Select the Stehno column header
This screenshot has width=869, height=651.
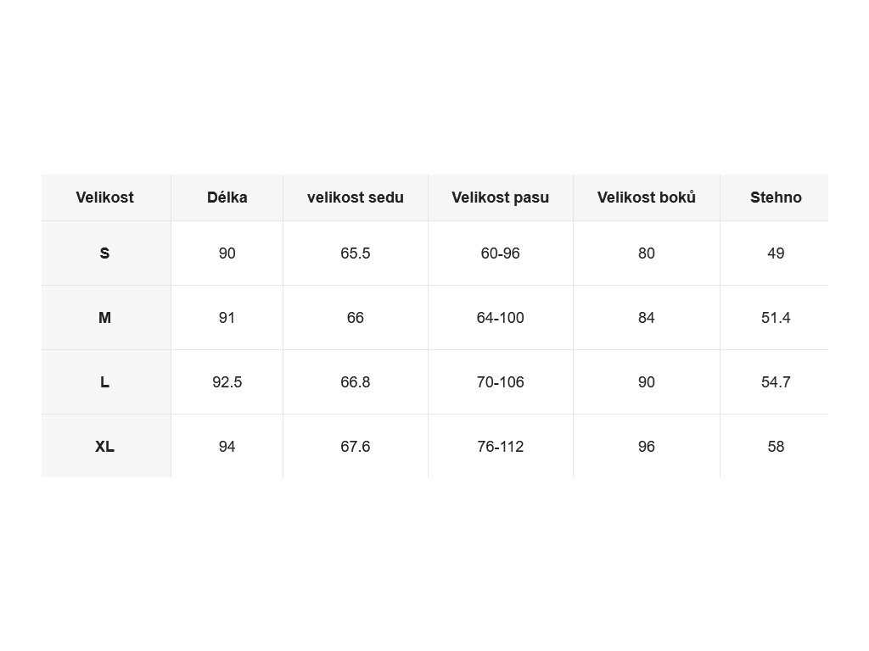(776, 198)
